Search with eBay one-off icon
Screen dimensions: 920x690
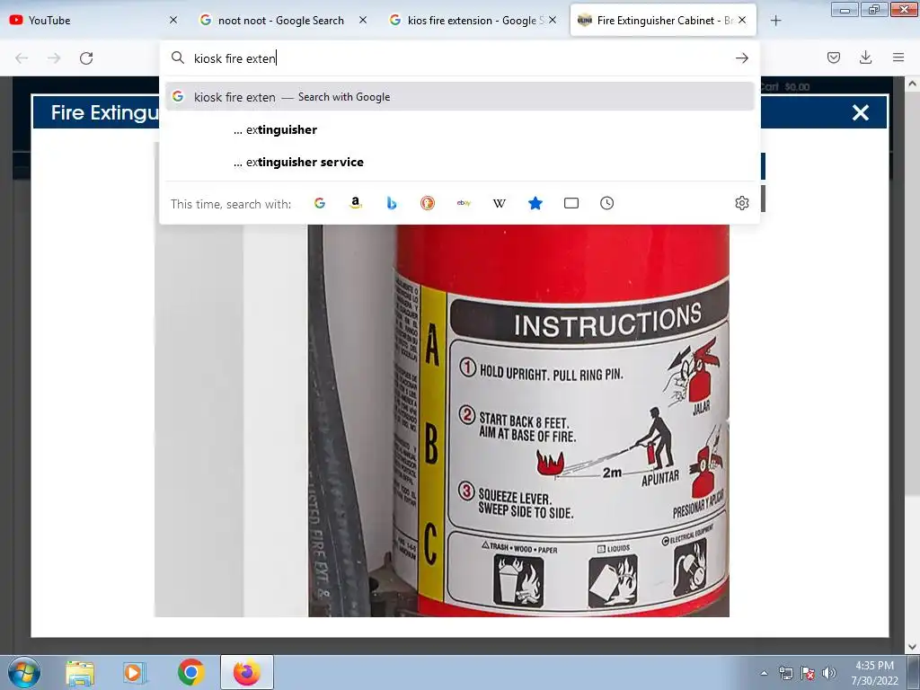[x=464, y=203]
